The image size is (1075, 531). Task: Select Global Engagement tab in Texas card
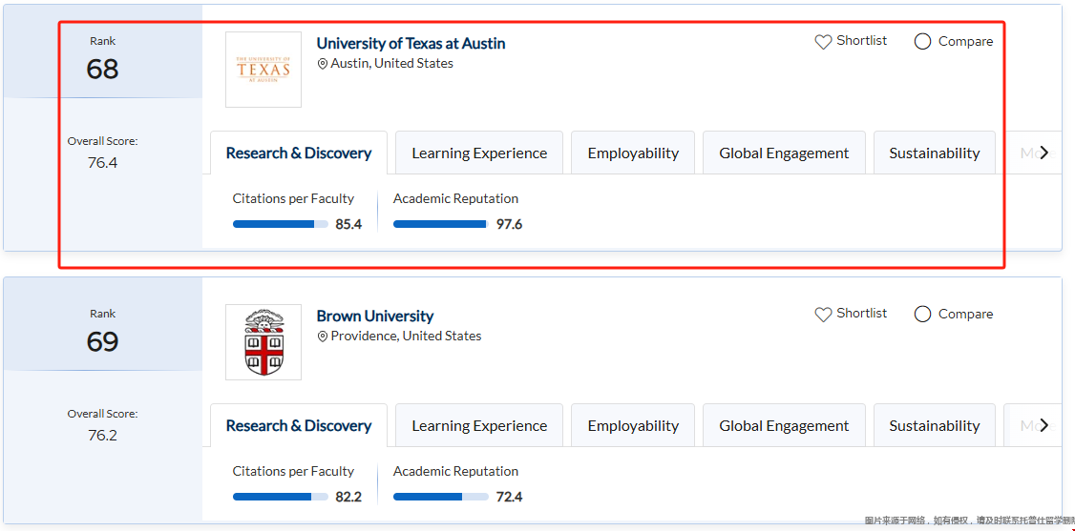click(784, 153)
